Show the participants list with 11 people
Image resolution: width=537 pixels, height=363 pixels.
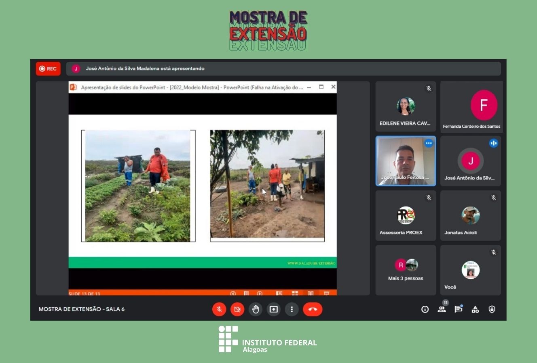442,309
